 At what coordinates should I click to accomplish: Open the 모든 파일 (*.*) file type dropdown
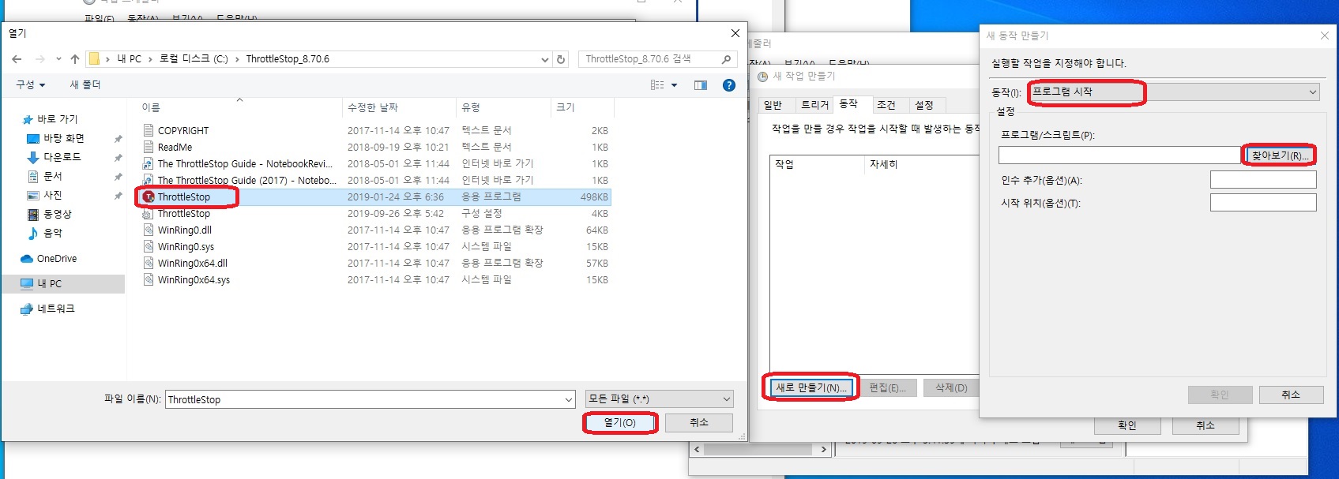[x=659, y=399]
